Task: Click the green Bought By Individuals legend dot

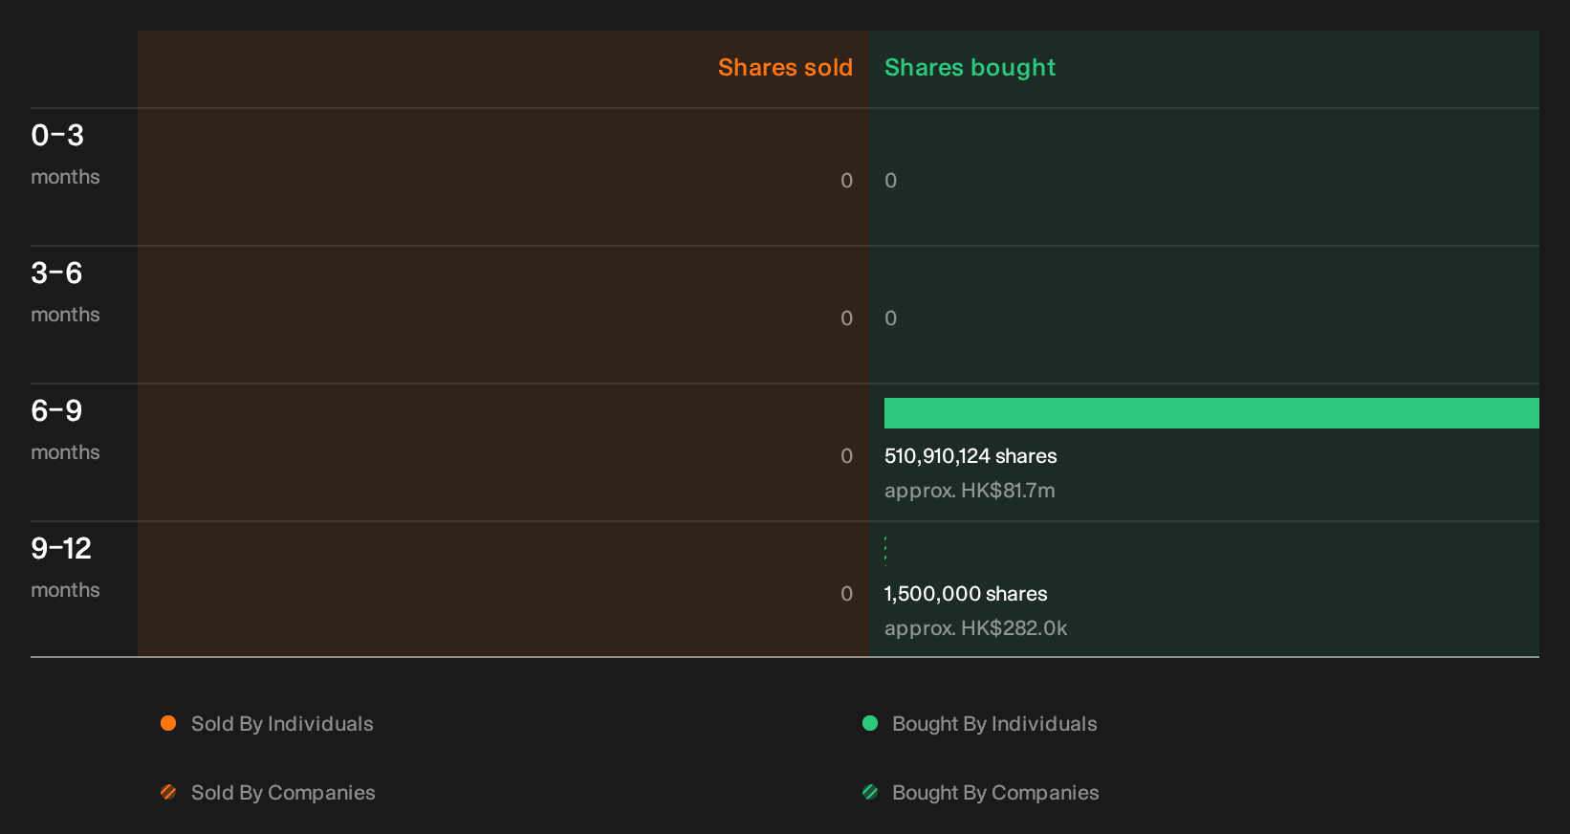Action: tap(870, 723)
